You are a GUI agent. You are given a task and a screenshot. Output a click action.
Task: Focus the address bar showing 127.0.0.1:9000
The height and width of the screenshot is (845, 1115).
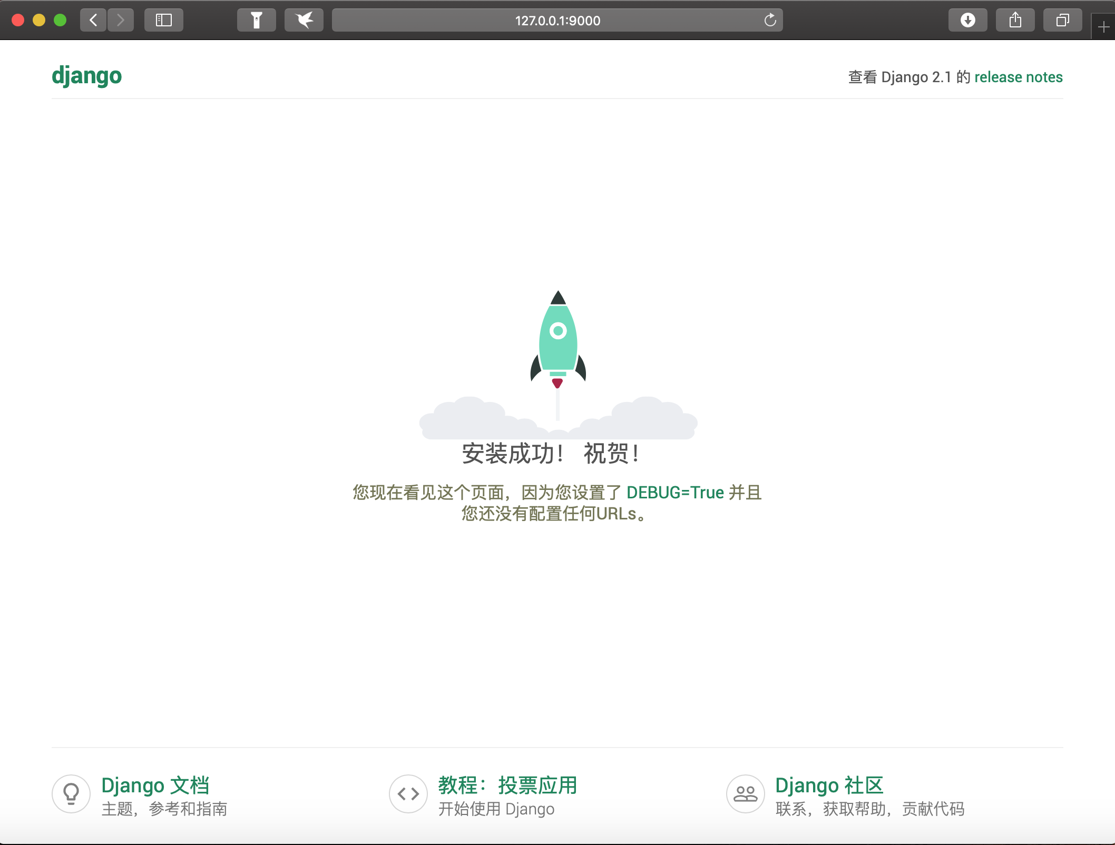click(x=557, y=21)
